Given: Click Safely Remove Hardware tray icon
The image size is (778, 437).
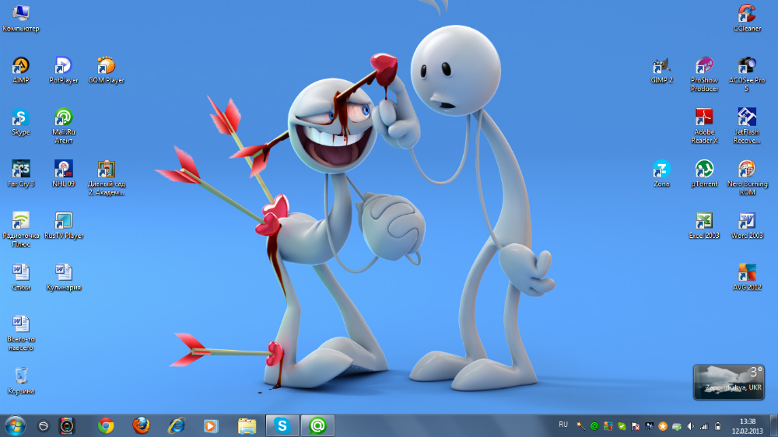Looking at the screenshot, I should point(677,426).
